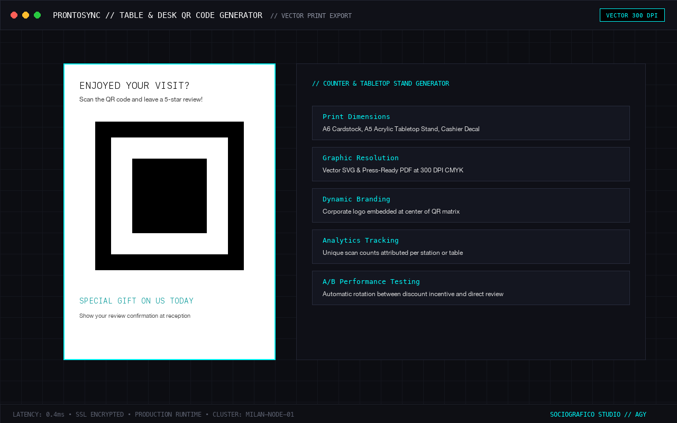The image size is (677, 423).
Task: Click the SOCIOGRAFICO STUDIO // AGY footer text
Action: pyautogui.click(x=598, y=415)
